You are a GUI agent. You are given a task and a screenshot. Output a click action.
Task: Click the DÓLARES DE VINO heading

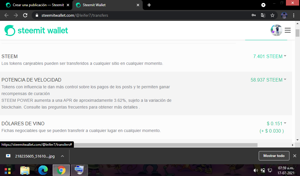pos(23,123)
